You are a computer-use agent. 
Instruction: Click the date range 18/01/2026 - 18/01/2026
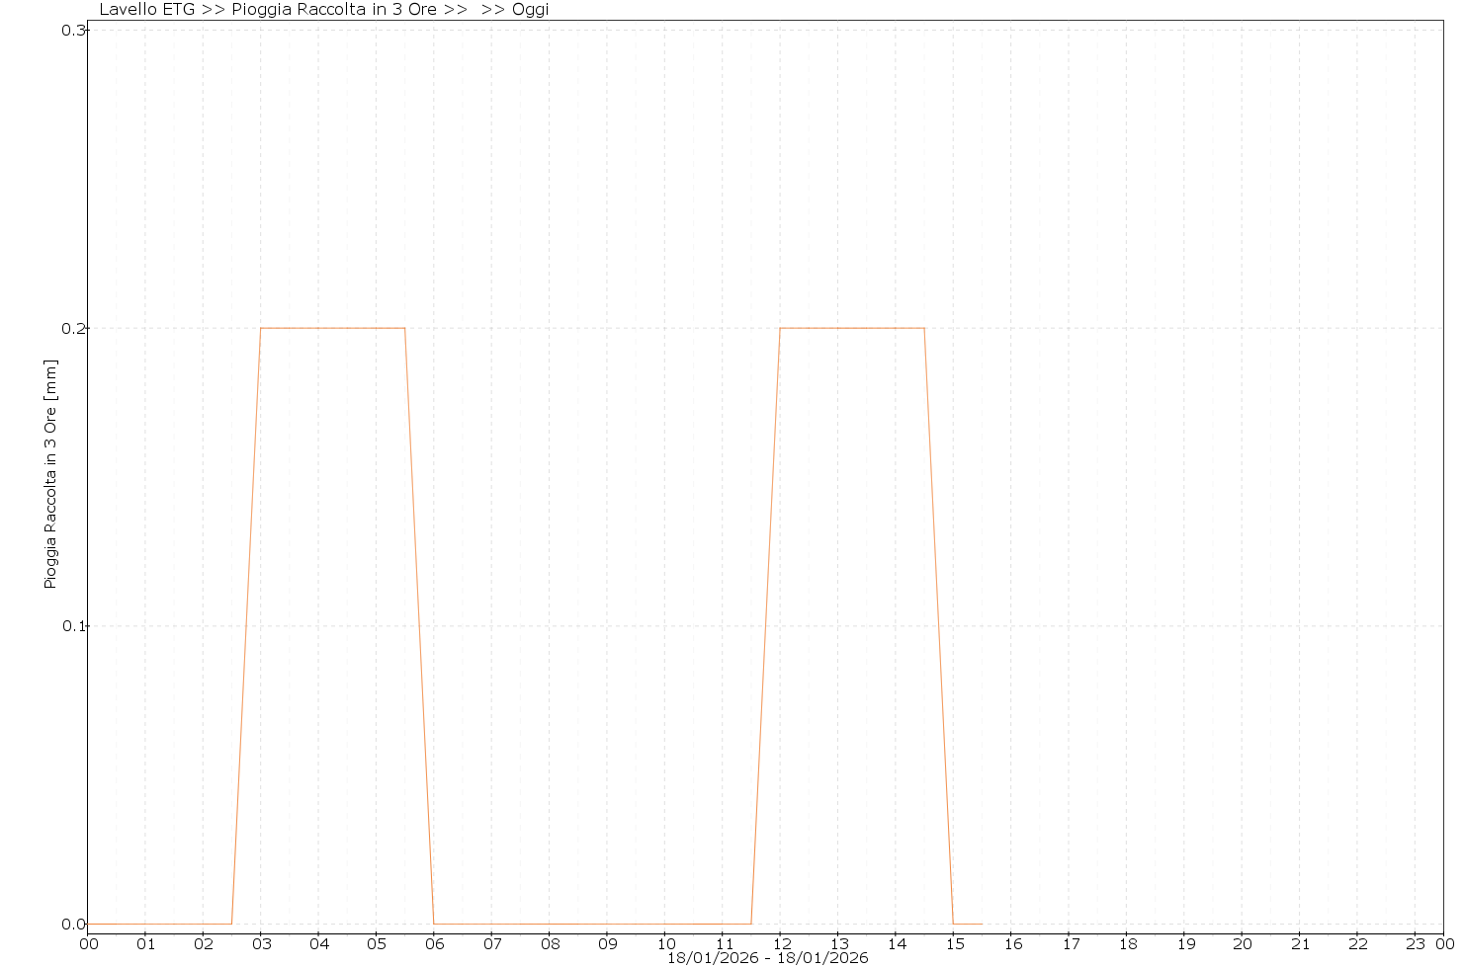tap(767, 958)
